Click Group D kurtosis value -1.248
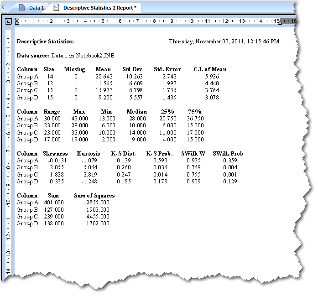Viewport: 318px width, 296px height. 89,182
